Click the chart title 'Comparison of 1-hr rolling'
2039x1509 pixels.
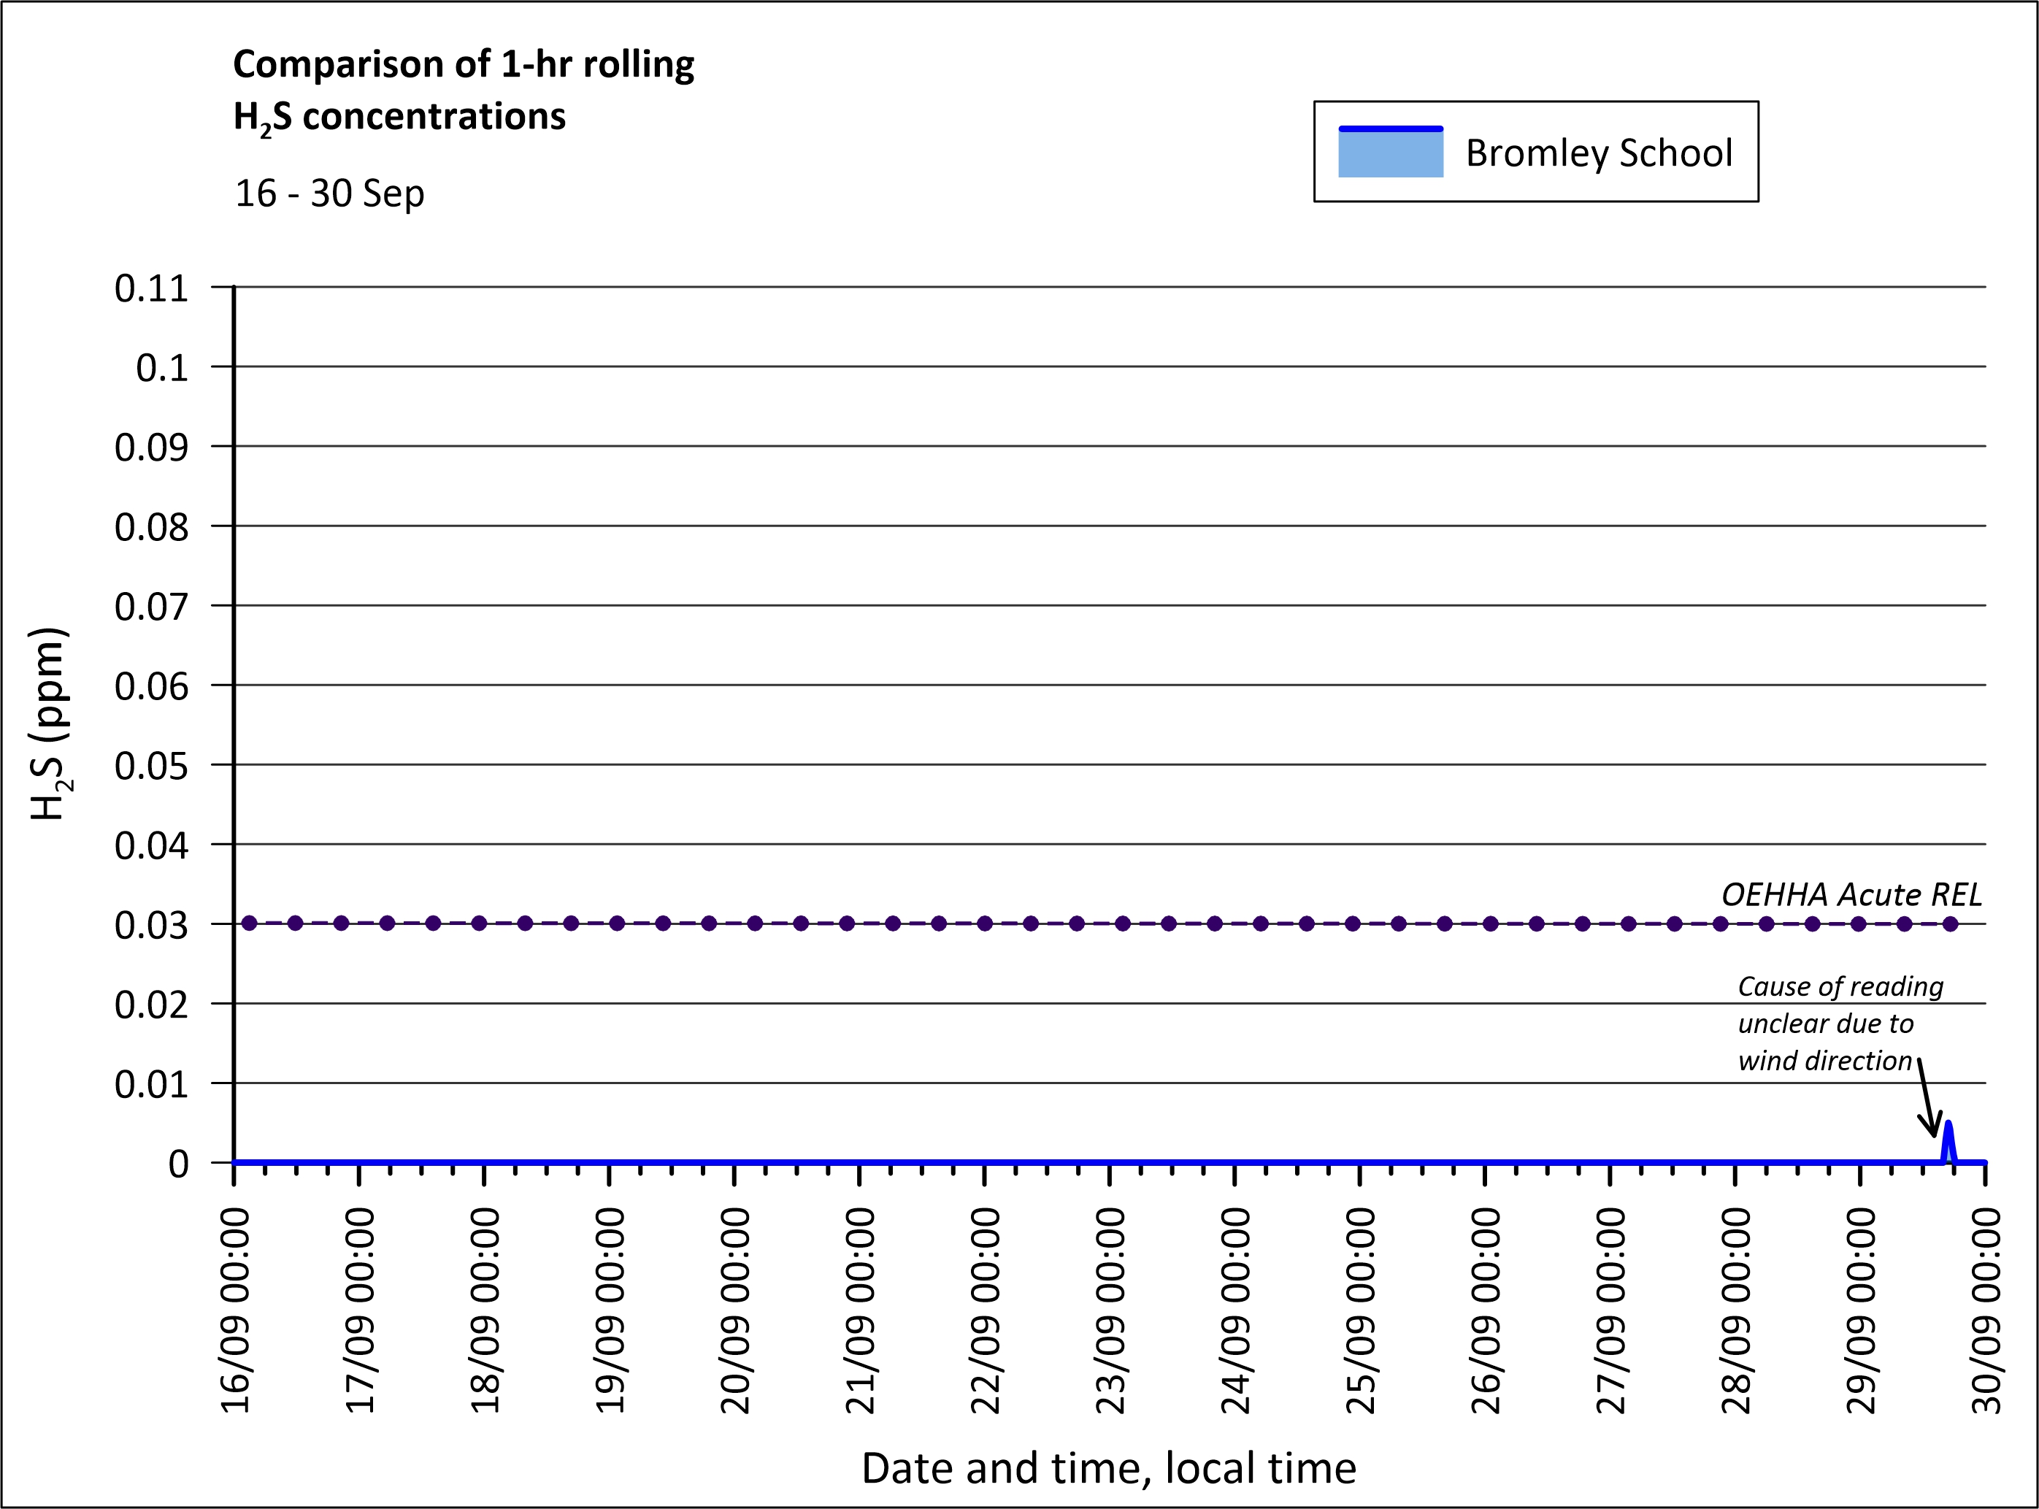pos(463,64)
